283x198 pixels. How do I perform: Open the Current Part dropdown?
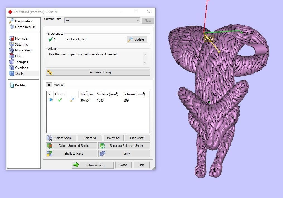[102, 20]
